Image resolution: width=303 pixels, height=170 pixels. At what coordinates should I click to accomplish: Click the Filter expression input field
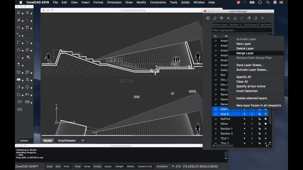pyautogui.click(x=242, y=30)
